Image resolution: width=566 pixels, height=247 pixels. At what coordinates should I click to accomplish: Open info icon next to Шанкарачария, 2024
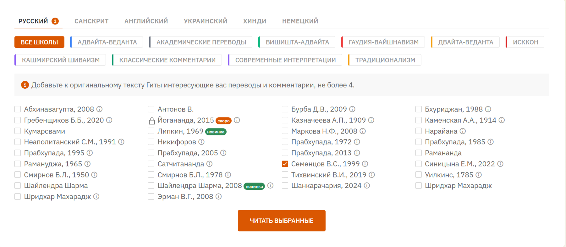(x=367, y=185)
